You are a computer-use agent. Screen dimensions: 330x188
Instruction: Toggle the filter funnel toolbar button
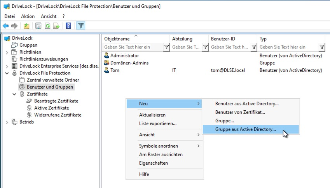tap(81, 26)
